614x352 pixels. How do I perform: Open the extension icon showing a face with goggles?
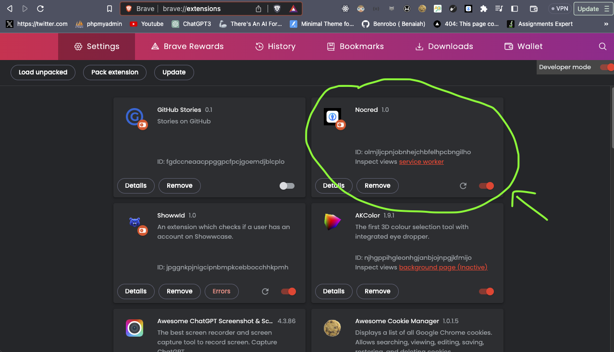pos(361,9)
